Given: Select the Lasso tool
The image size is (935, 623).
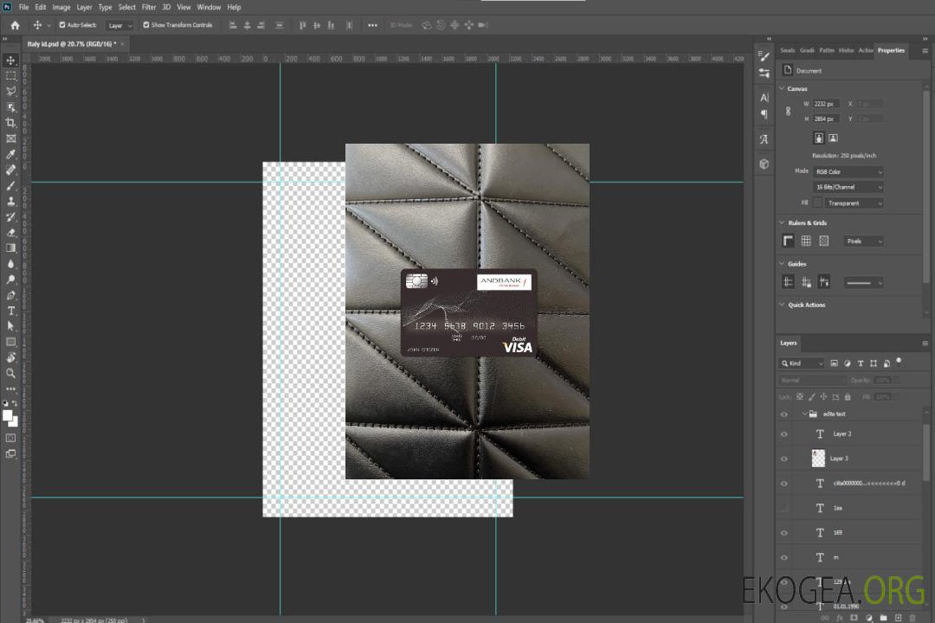Looking at the screenshot, I should point(10,91).
